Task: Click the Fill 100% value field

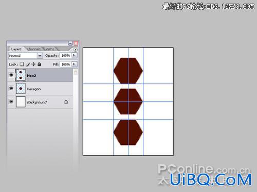Action: pos(66,65)
